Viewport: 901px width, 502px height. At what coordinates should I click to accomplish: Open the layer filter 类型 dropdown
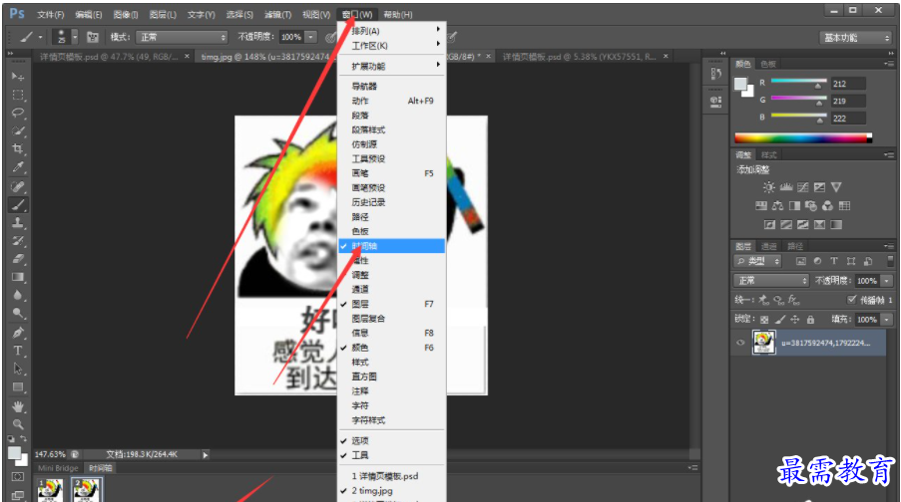(x=758, y=261)
